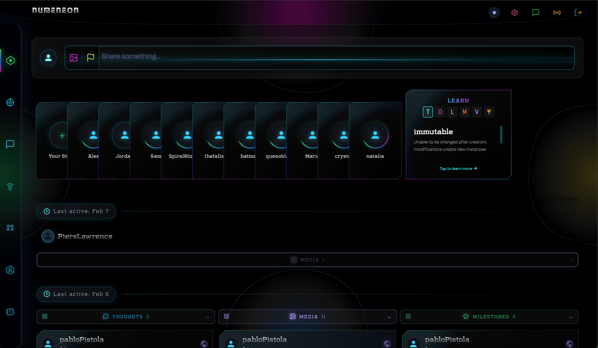
Task: Click the logout icon at the top right
Action: (578, 12)
